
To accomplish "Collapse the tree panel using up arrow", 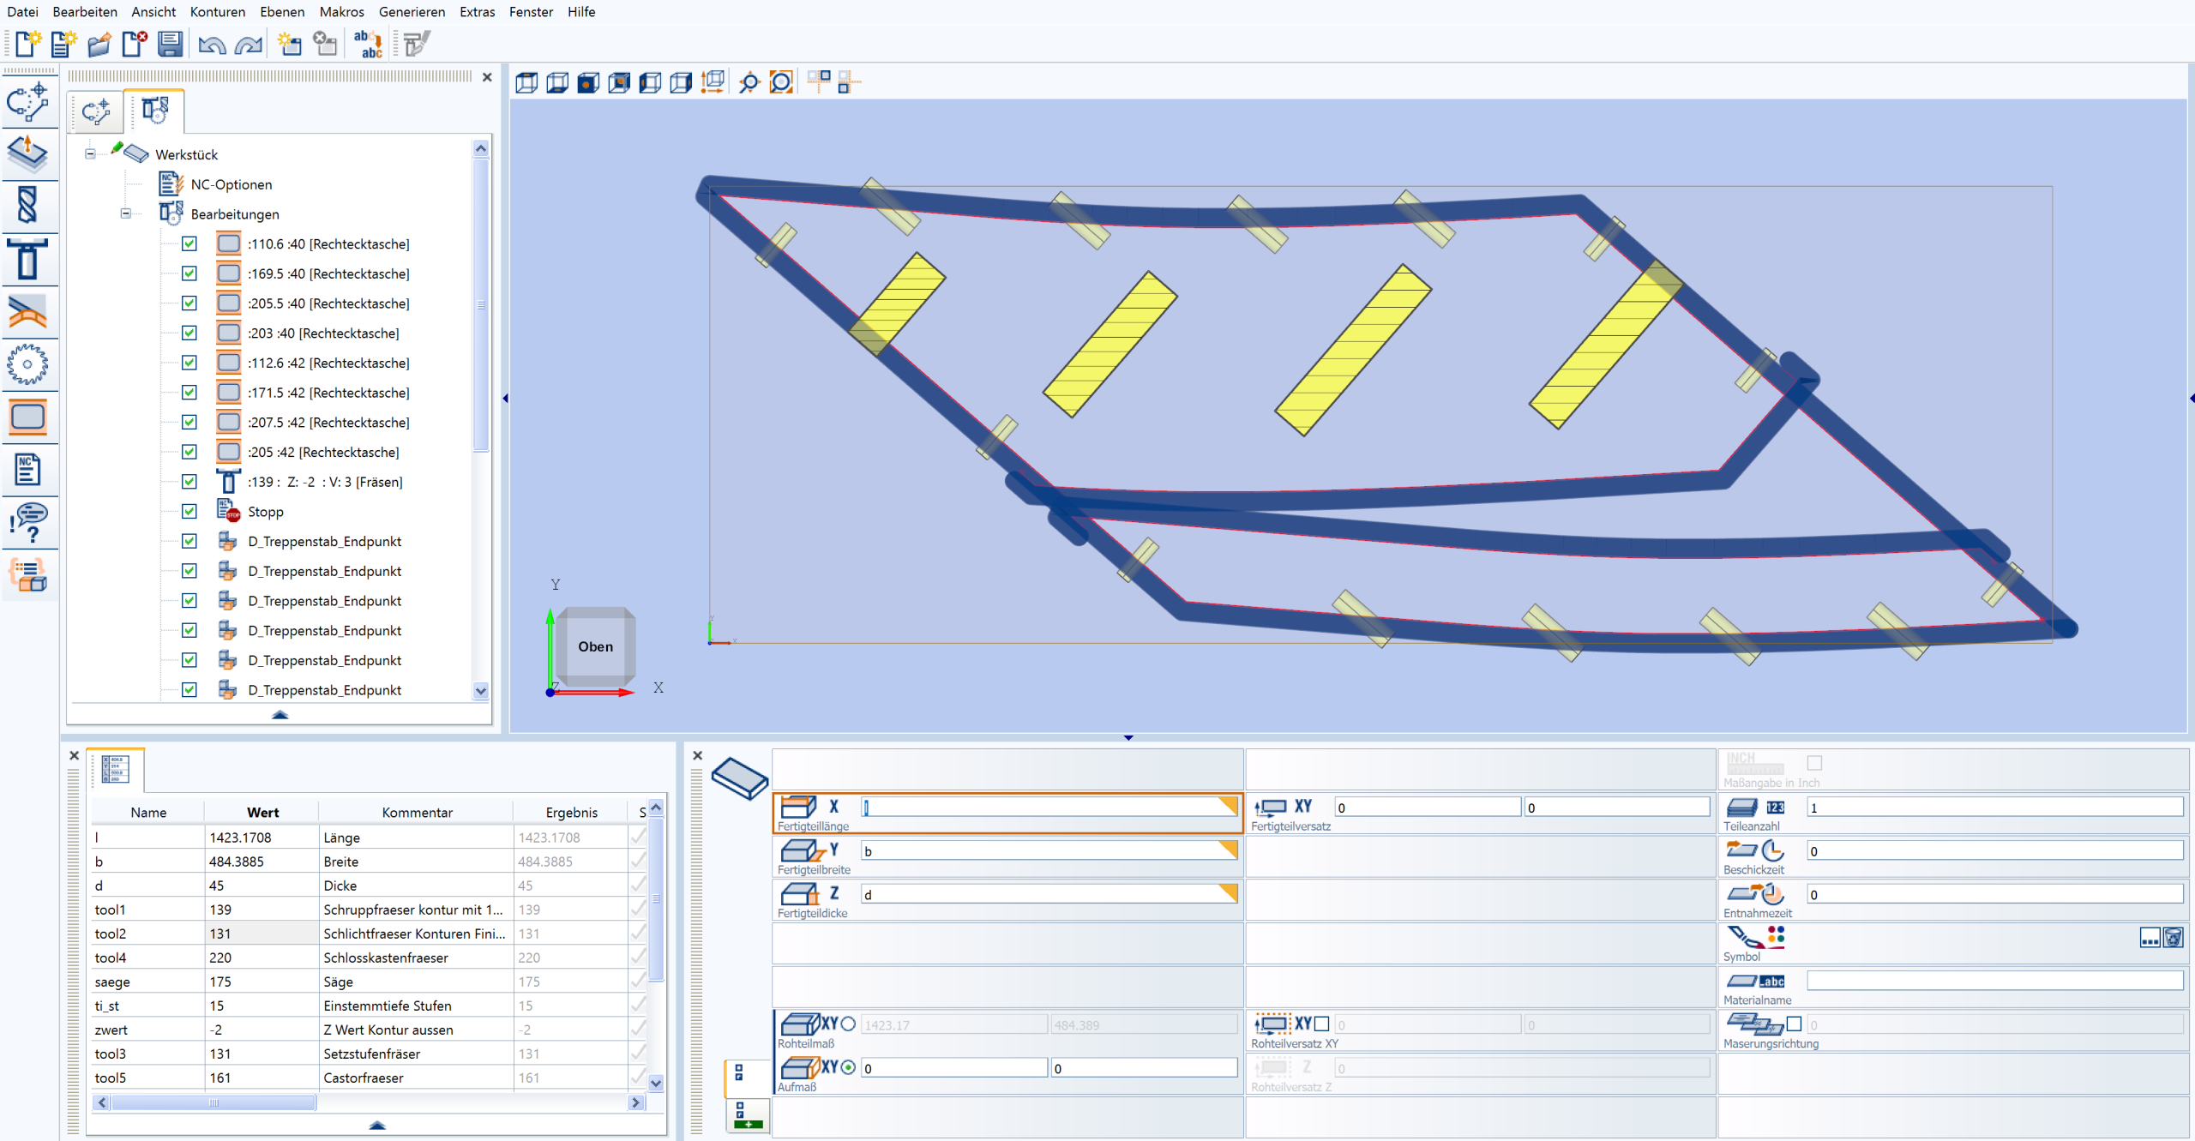I will [x=280, y=714].
